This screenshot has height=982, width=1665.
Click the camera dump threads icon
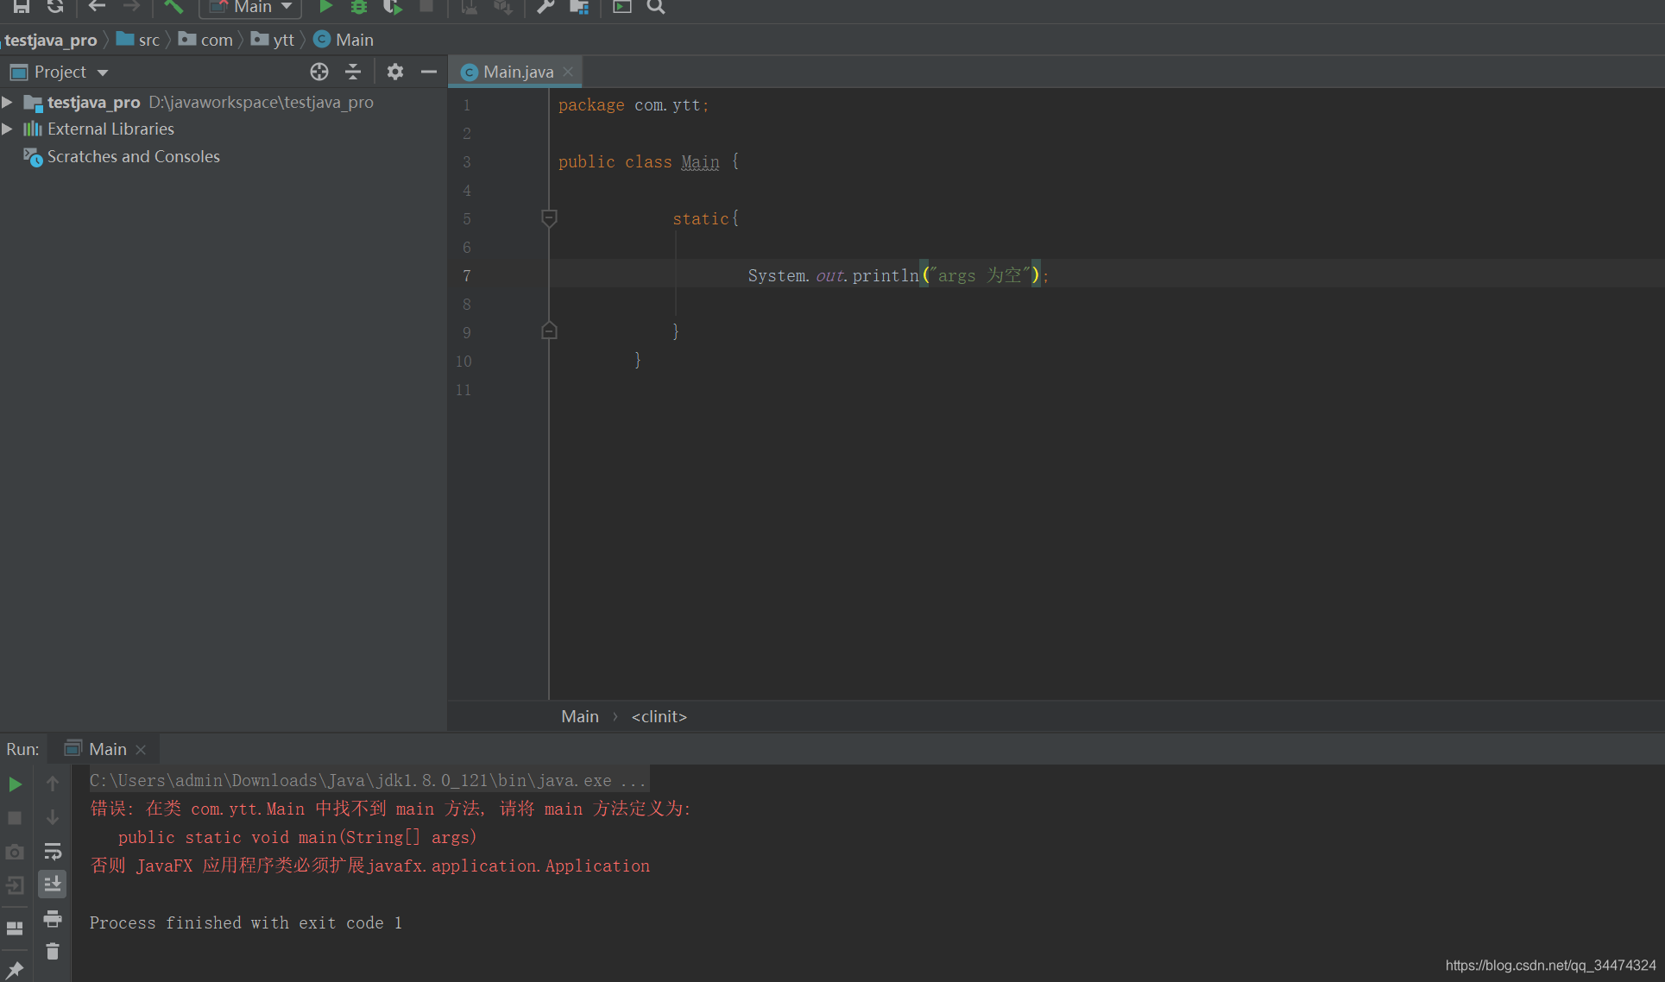[x=15, y=852]
